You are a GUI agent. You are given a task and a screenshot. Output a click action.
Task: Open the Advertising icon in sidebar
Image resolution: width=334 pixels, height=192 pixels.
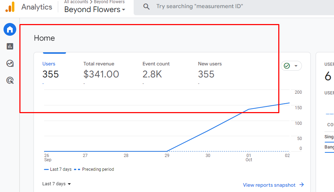coord(10,81)
